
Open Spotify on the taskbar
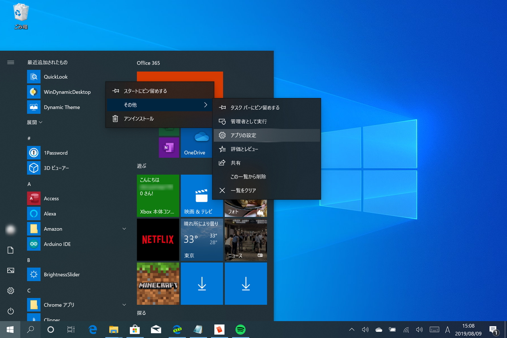click(x=240, y=330)
